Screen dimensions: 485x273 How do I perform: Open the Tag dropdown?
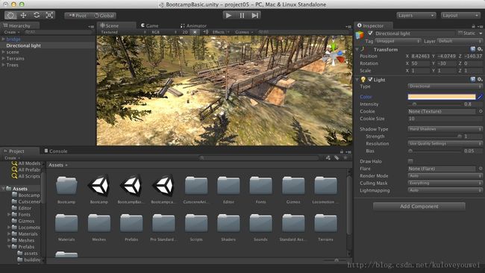[398, 41]
